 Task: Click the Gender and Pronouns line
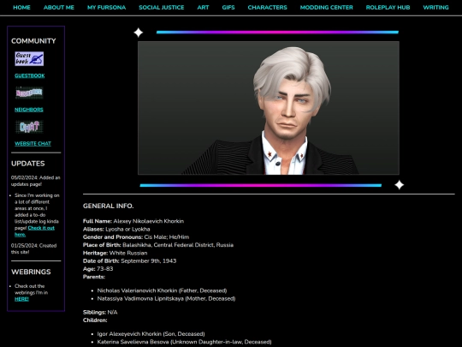click(x=136, y=237)
